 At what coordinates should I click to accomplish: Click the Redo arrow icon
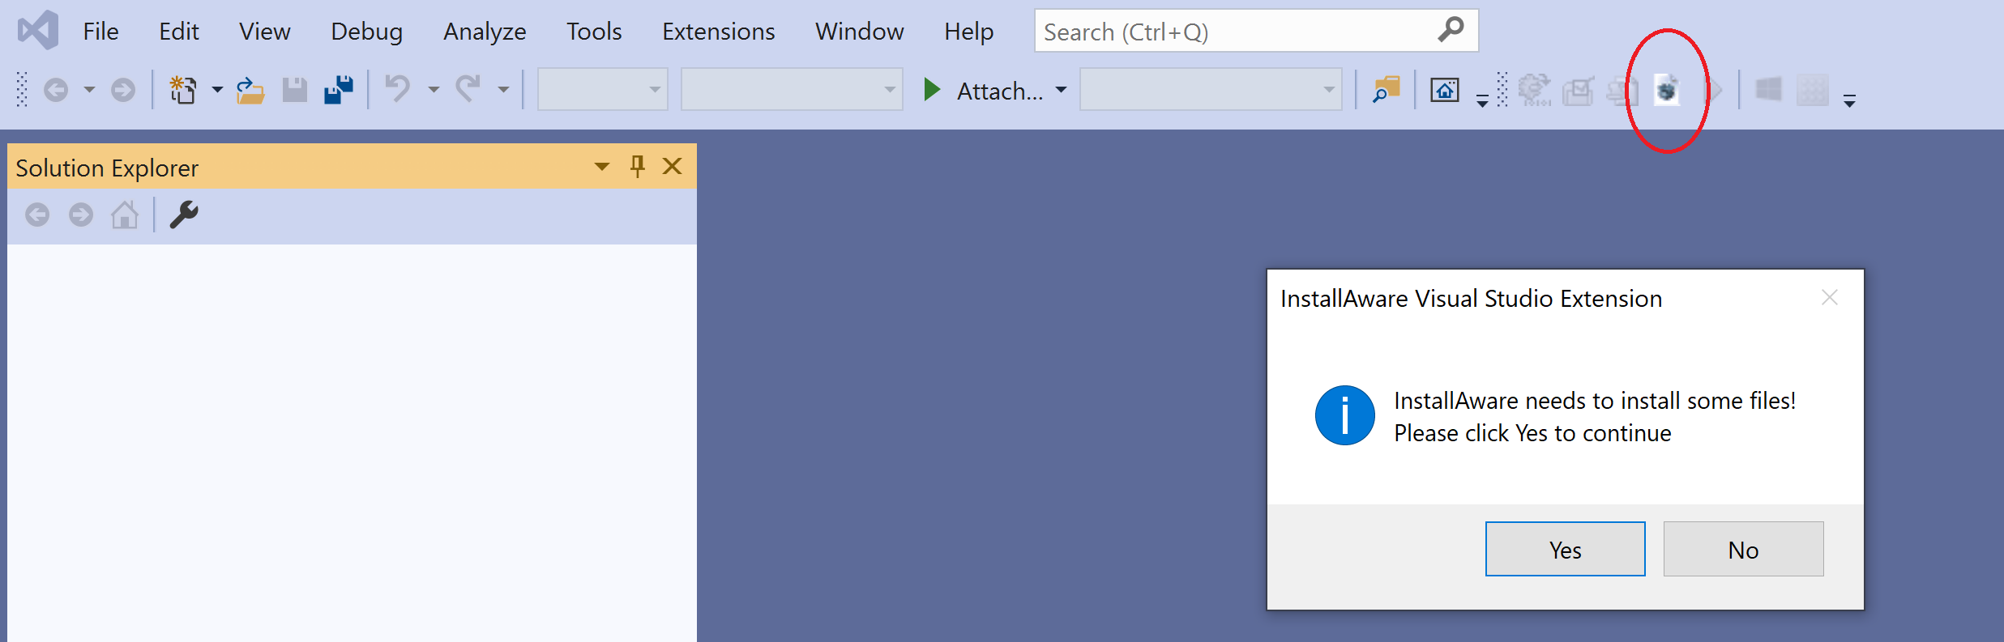[x=468, y=88]
